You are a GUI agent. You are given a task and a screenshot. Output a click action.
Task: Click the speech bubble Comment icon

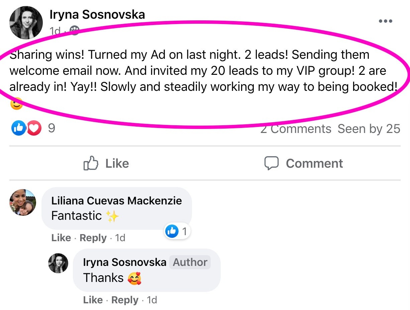[x=271, y=163]
